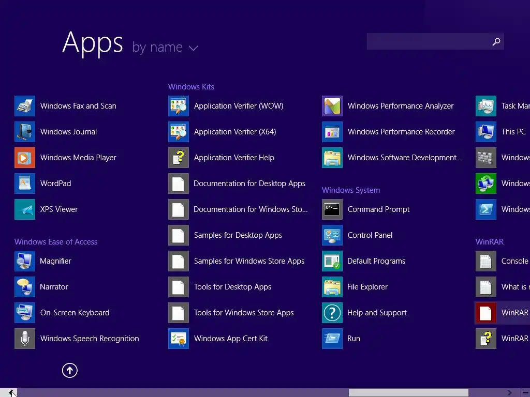Image resolution: width=530 pixels, height=397 pixels.
Task: Start the Magnifier icon
Action: coord(25,261)
